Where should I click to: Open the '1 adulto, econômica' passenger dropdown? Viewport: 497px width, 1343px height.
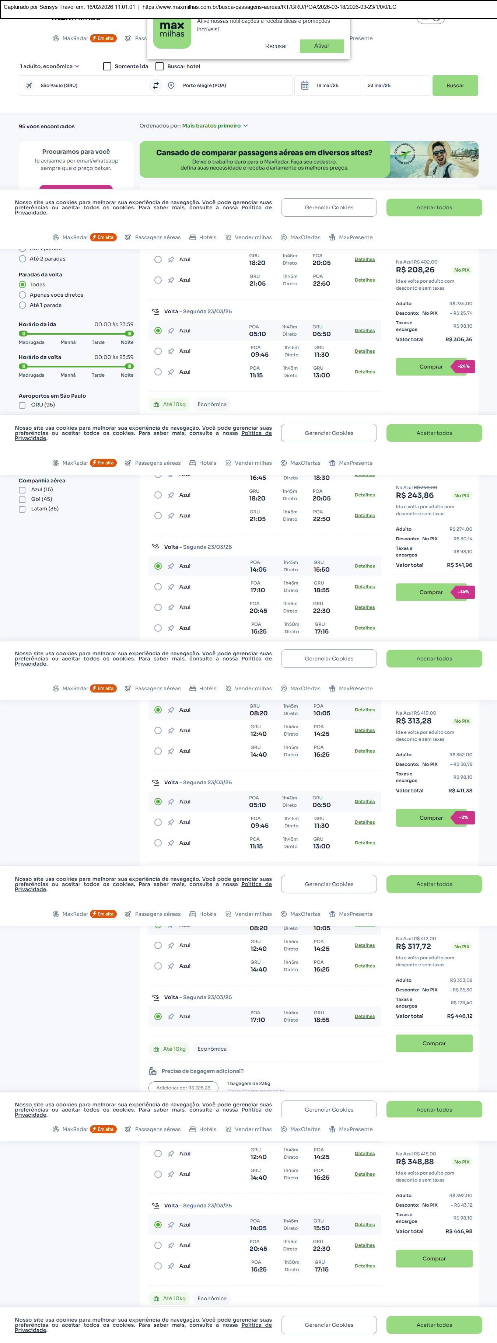[49, 66]
